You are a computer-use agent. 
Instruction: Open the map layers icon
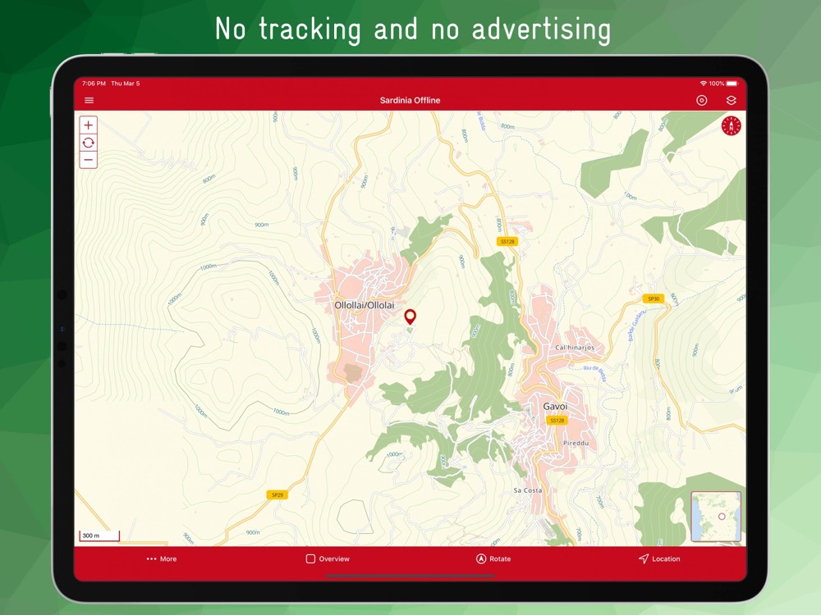click(731, 100)
